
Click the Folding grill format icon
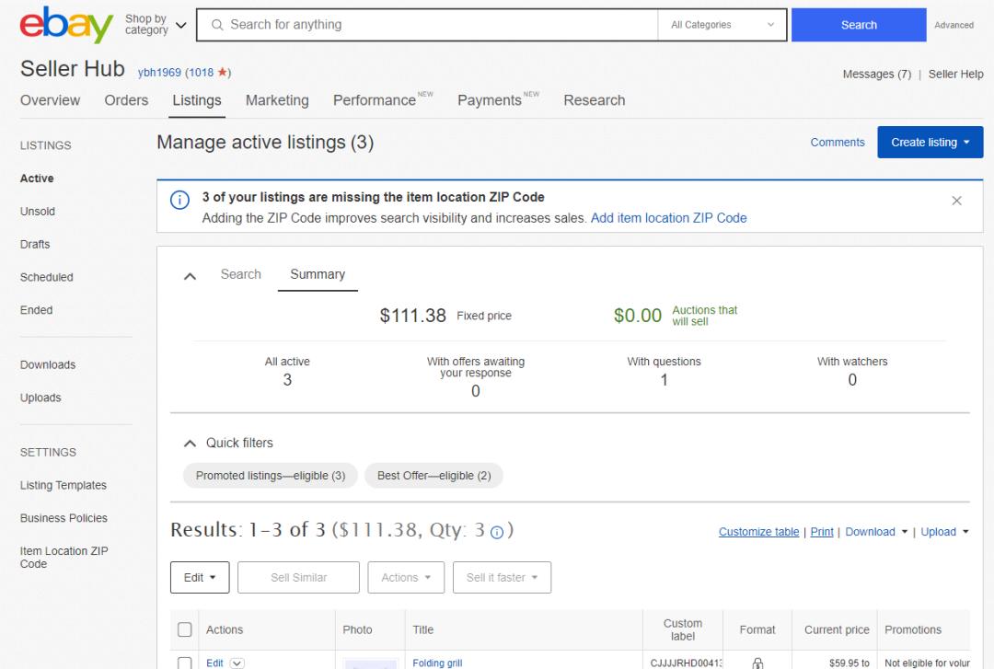pyautogui.click(x=757, y=663)
